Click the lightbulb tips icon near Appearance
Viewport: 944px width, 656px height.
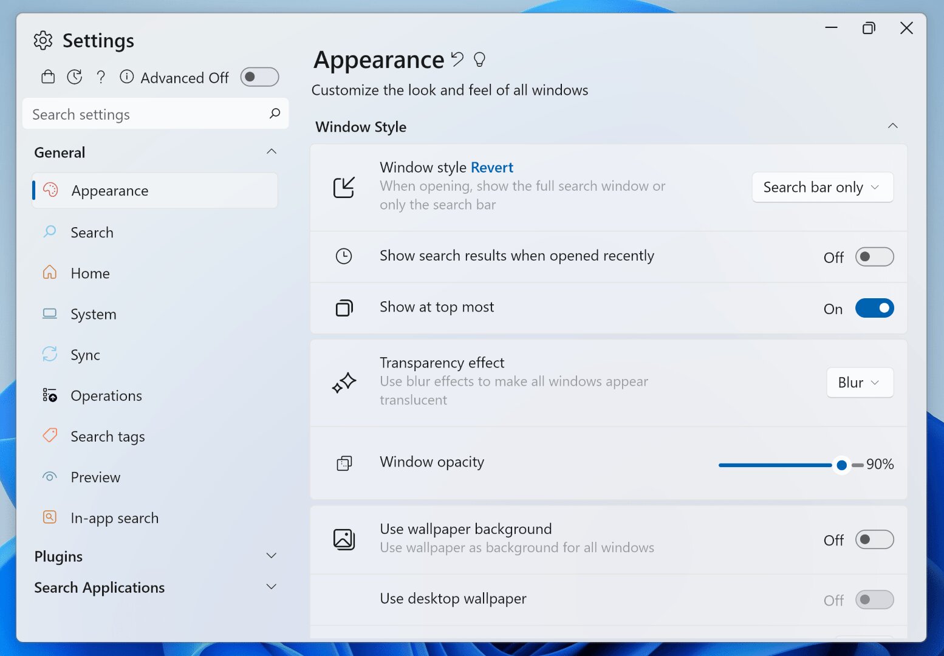[479, 59]
